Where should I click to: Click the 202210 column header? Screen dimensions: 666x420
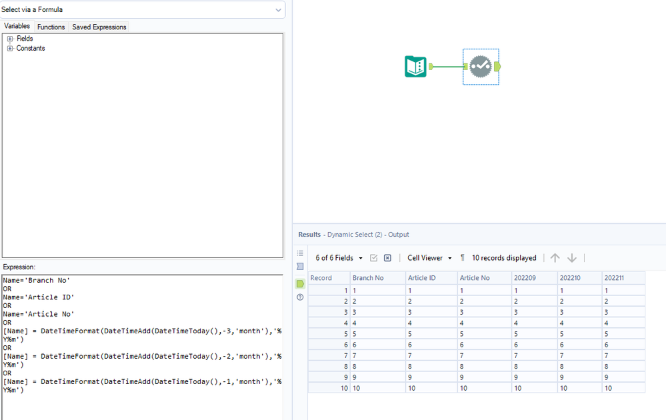579,278
